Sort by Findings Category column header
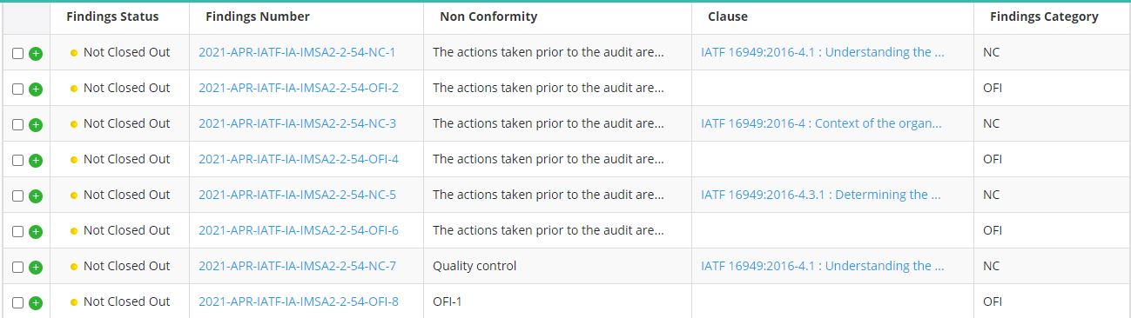This screenshot has height=318, width=1131. 1044,17
